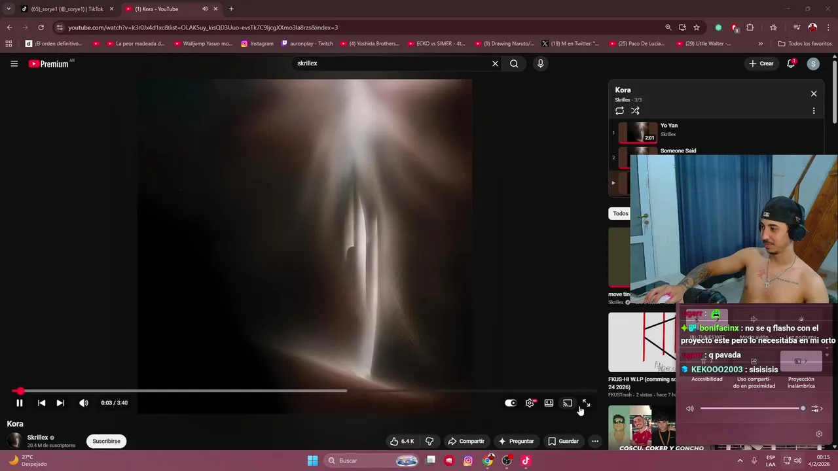This screenshot has height=471, width=838.
Task: Select the Todos filter chip
Action: point(620,213)
